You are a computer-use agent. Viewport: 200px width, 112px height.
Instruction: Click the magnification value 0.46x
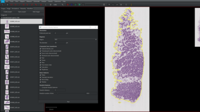[55, 5]
